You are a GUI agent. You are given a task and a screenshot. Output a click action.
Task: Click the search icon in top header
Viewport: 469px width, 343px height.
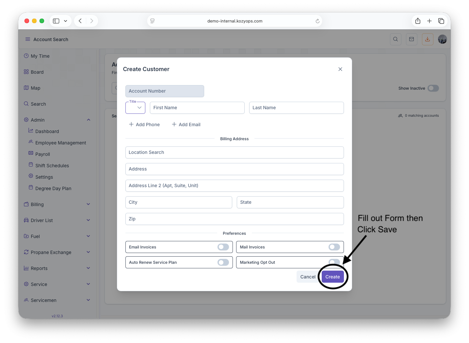click(396, 39)
